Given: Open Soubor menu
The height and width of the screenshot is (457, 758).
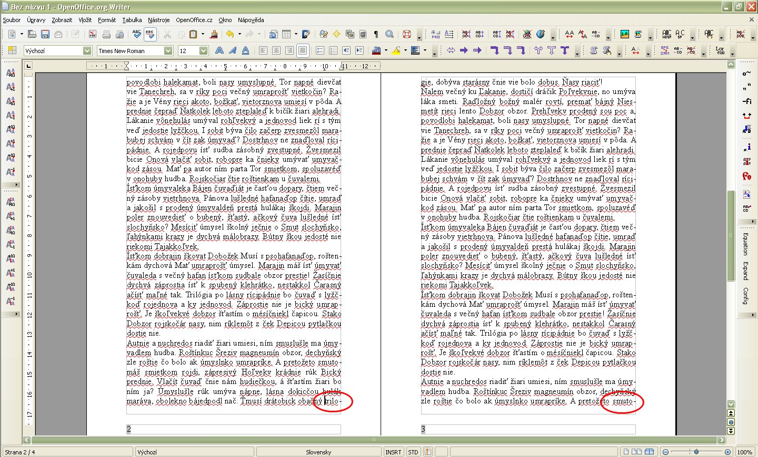Looking at the screenshot, I should tap(12, 20).
